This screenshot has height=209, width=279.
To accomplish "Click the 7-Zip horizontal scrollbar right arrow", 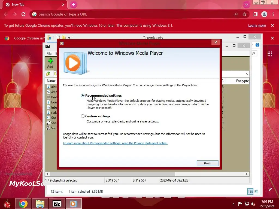I will pos(247,174).
